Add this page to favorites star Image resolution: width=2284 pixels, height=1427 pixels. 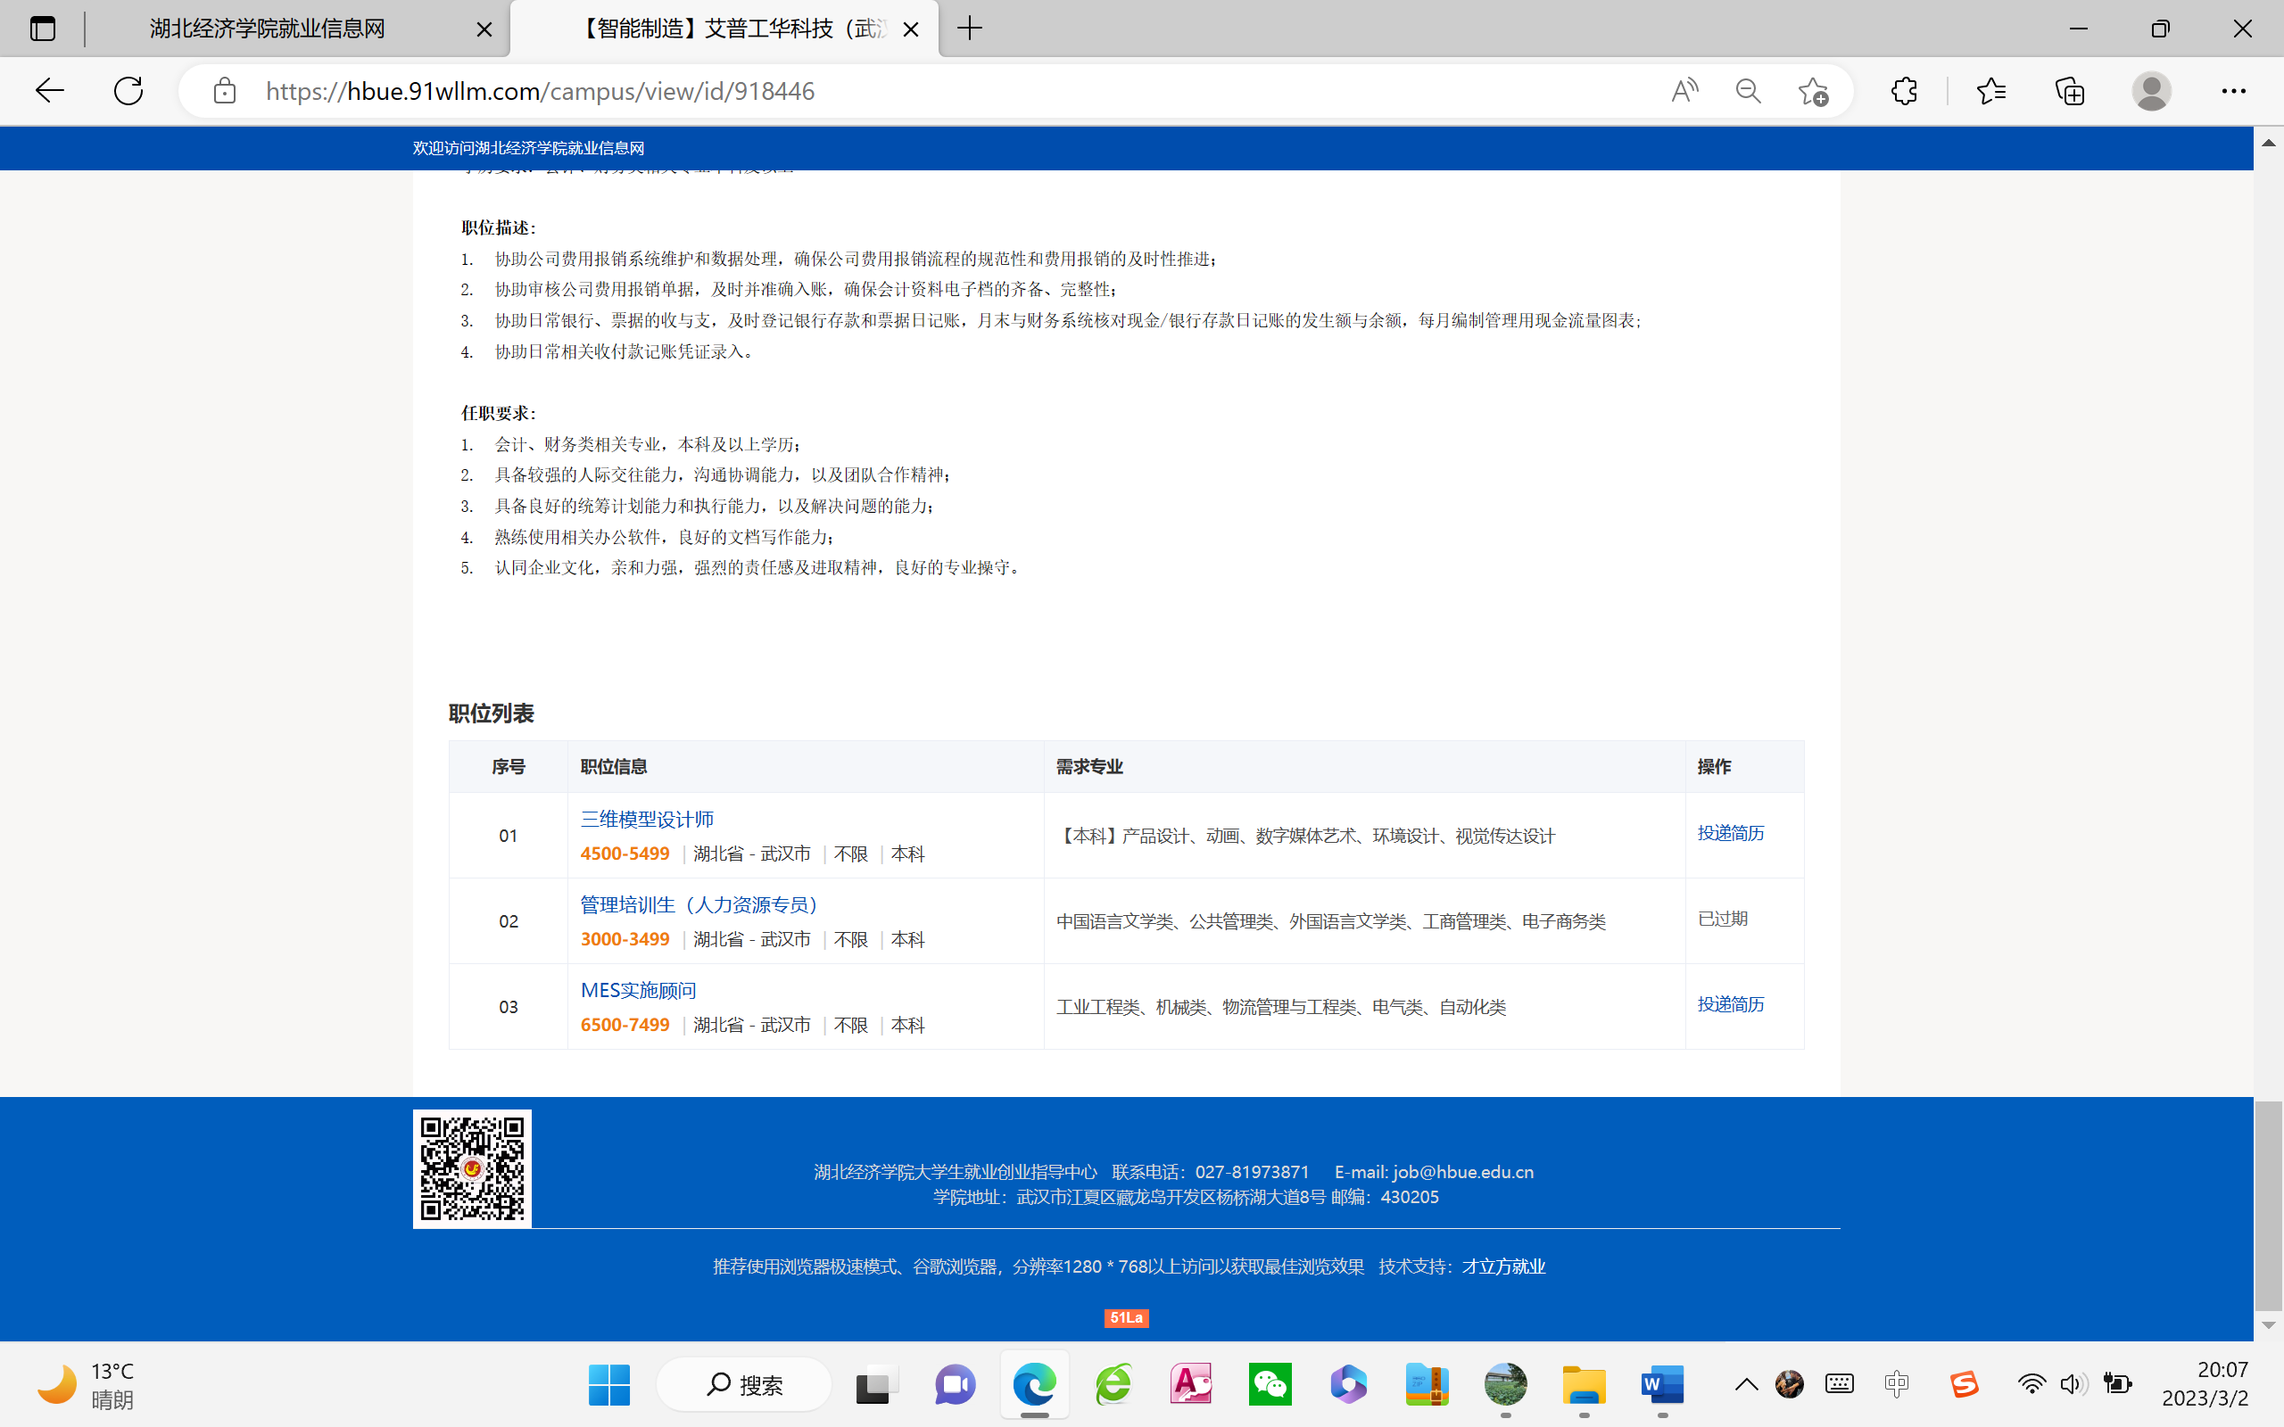click(x=1812, y=91)
